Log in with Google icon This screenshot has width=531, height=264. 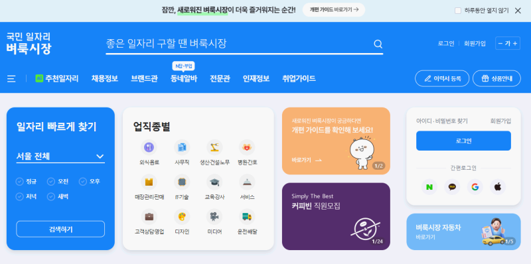point(475,187)
